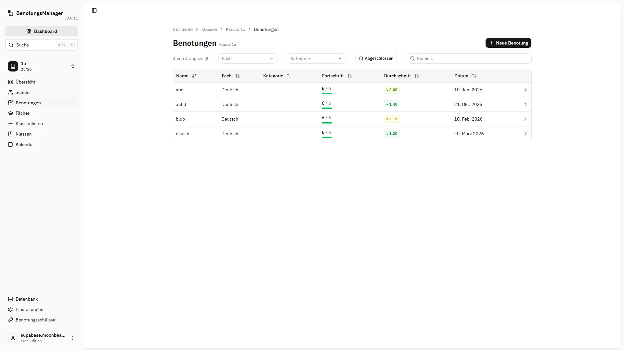The height and width of the screenshot is (351, 624).
Task: Open details arrow for blub row
Action: [x=525, y=119]
